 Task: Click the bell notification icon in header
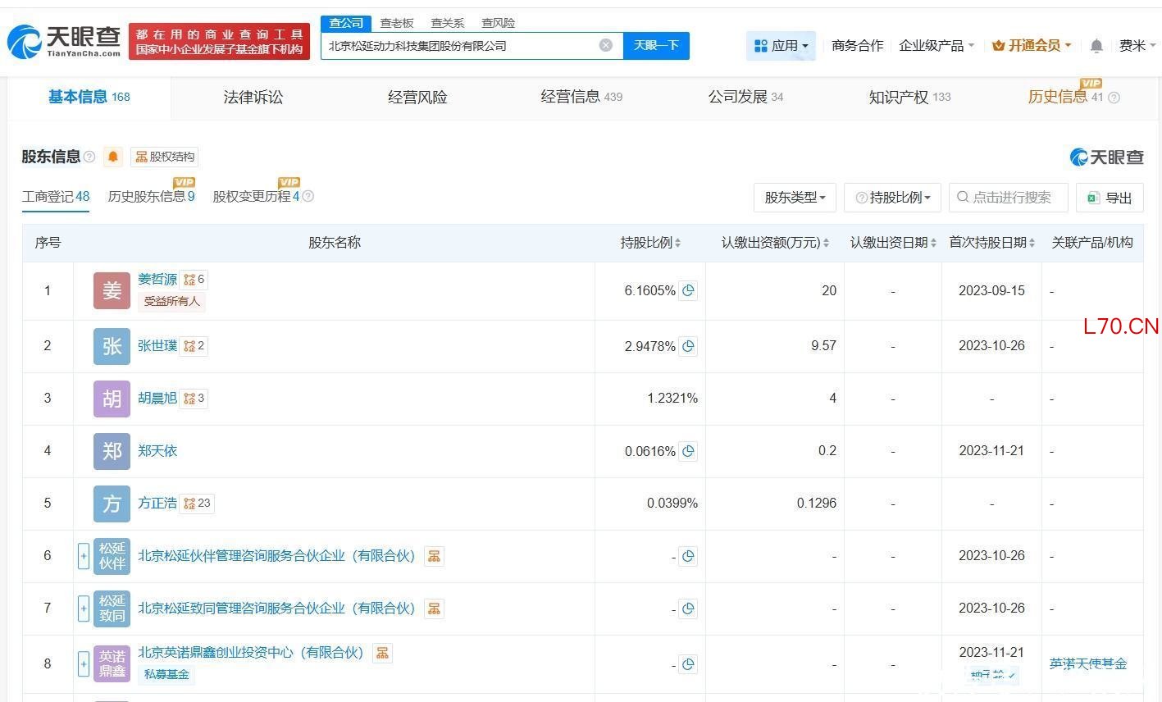click(1096, 46)
